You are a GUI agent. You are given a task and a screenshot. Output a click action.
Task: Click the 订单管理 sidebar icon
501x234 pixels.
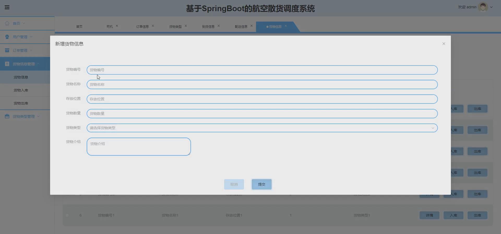(x=7, y=50)
